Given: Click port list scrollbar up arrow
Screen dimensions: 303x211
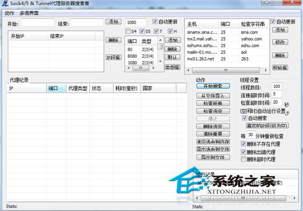Looking at the screenshot, I should click(x=160, y=40).
